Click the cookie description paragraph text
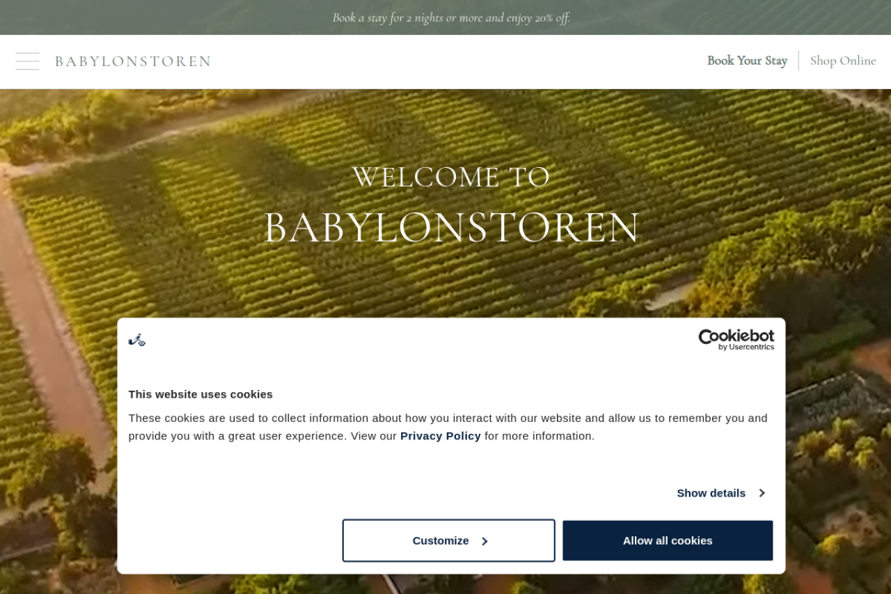This screenshot has height=594, width=891. (x=448, y=427)
